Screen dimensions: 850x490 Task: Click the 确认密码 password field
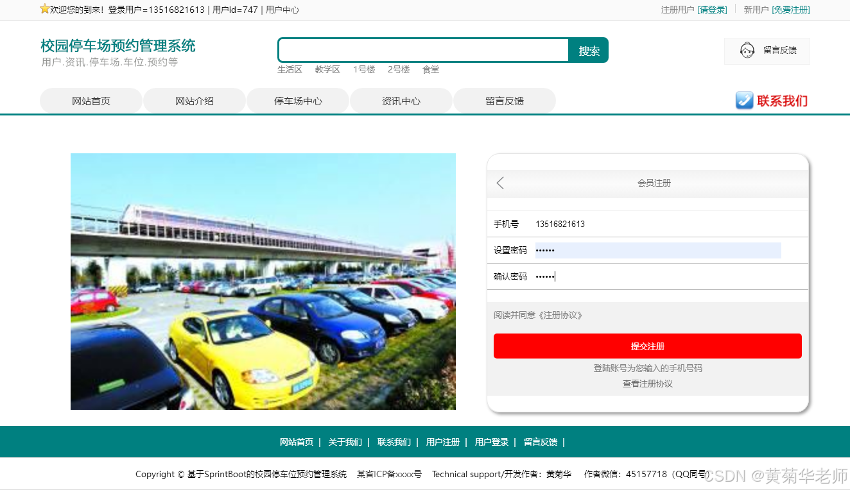point(655,276)
